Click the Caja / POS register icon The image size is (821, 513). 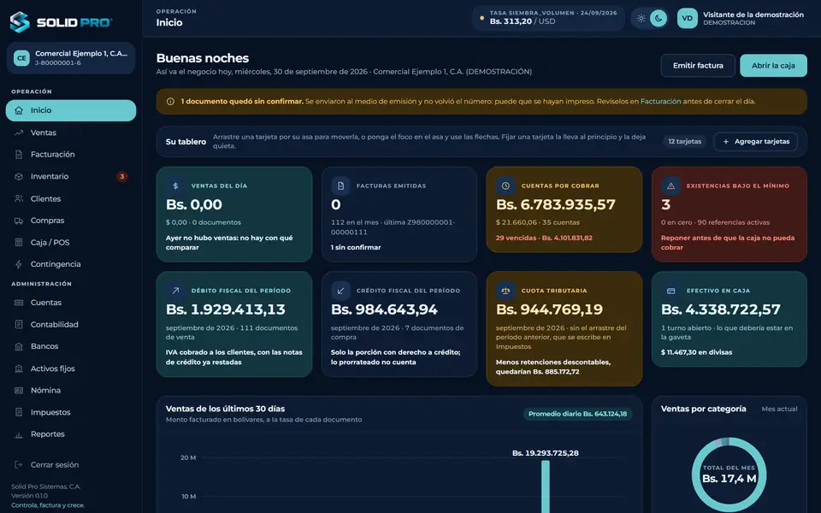[x=19, y=242]
